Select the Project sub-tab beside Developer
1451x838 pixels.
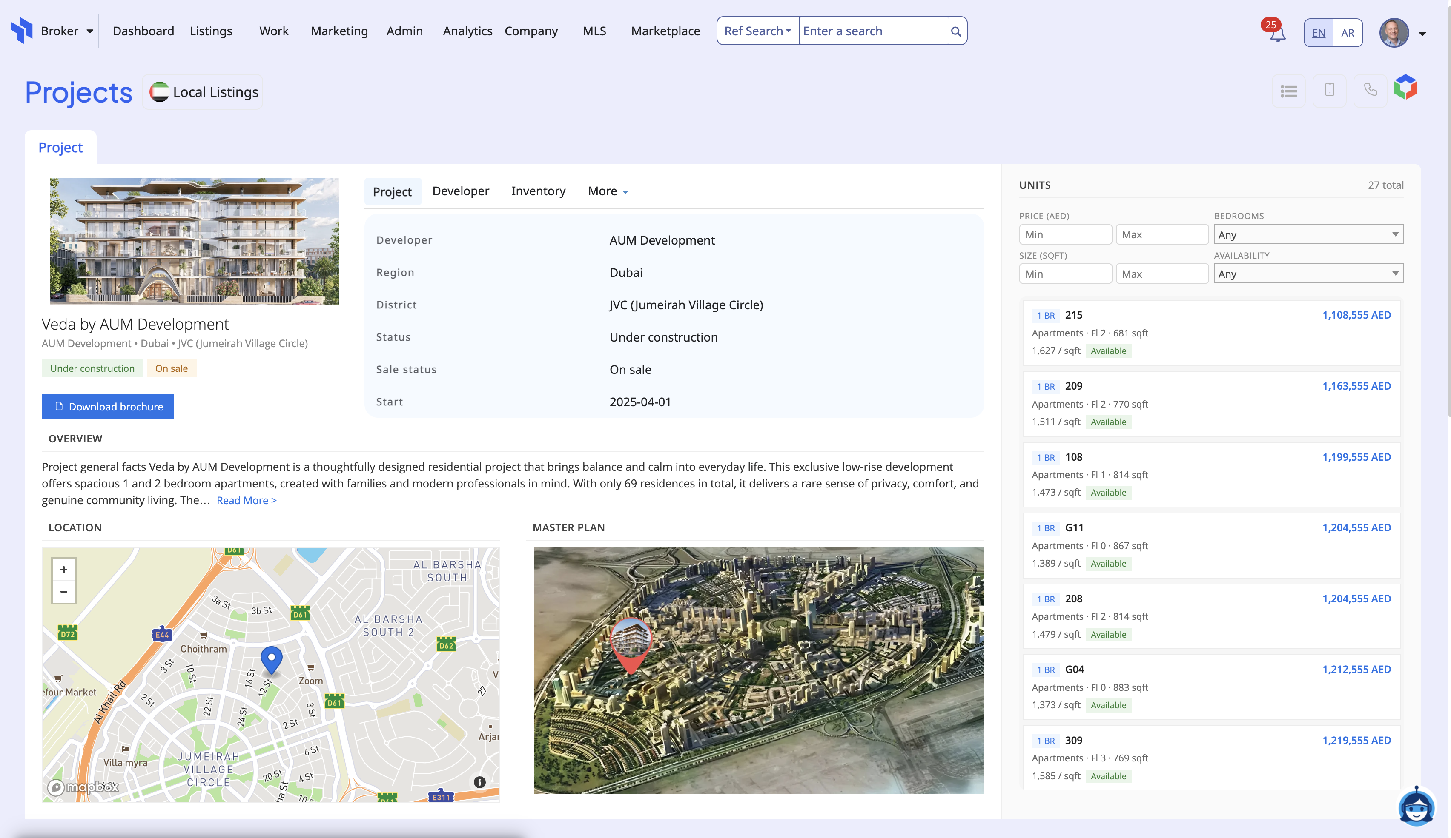(x=392, y=191)
